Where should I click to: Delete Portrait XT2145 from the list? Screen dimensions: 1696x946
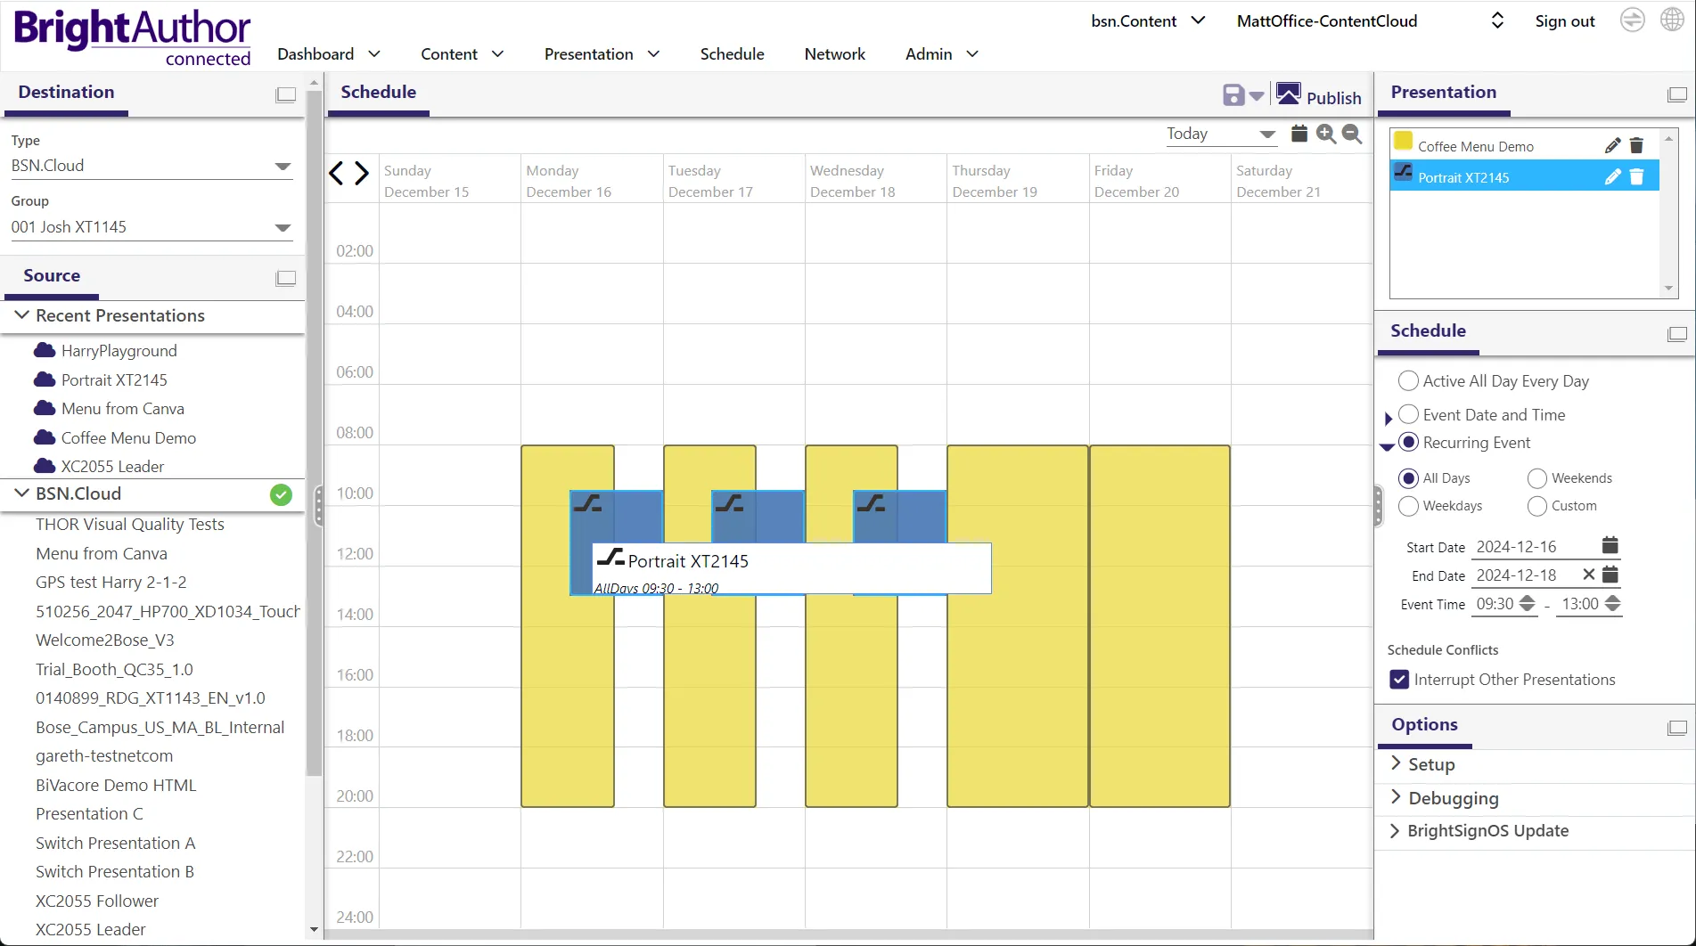click(1636, 177)
